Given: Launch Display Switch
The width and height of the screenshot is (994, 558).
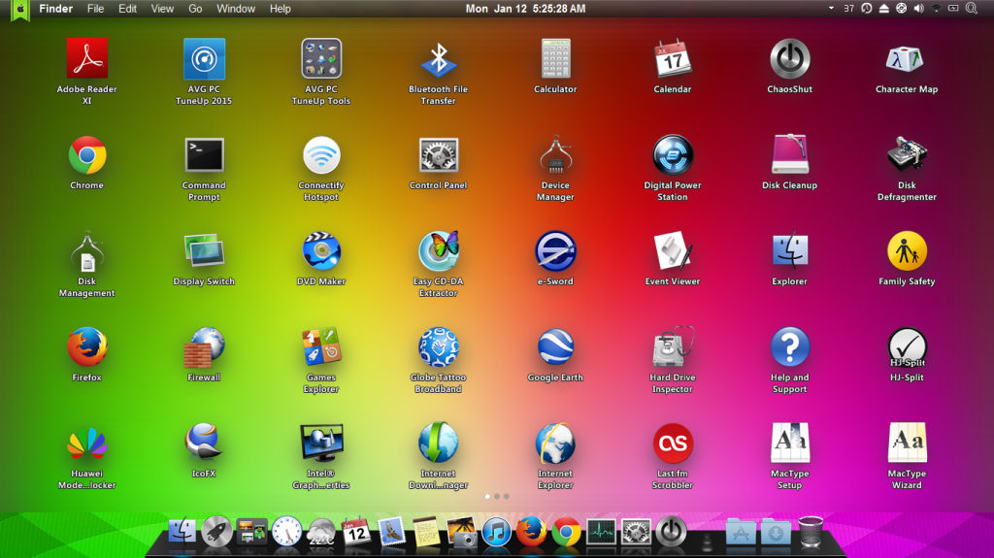Looking at the screenshot, I should 204,251.
